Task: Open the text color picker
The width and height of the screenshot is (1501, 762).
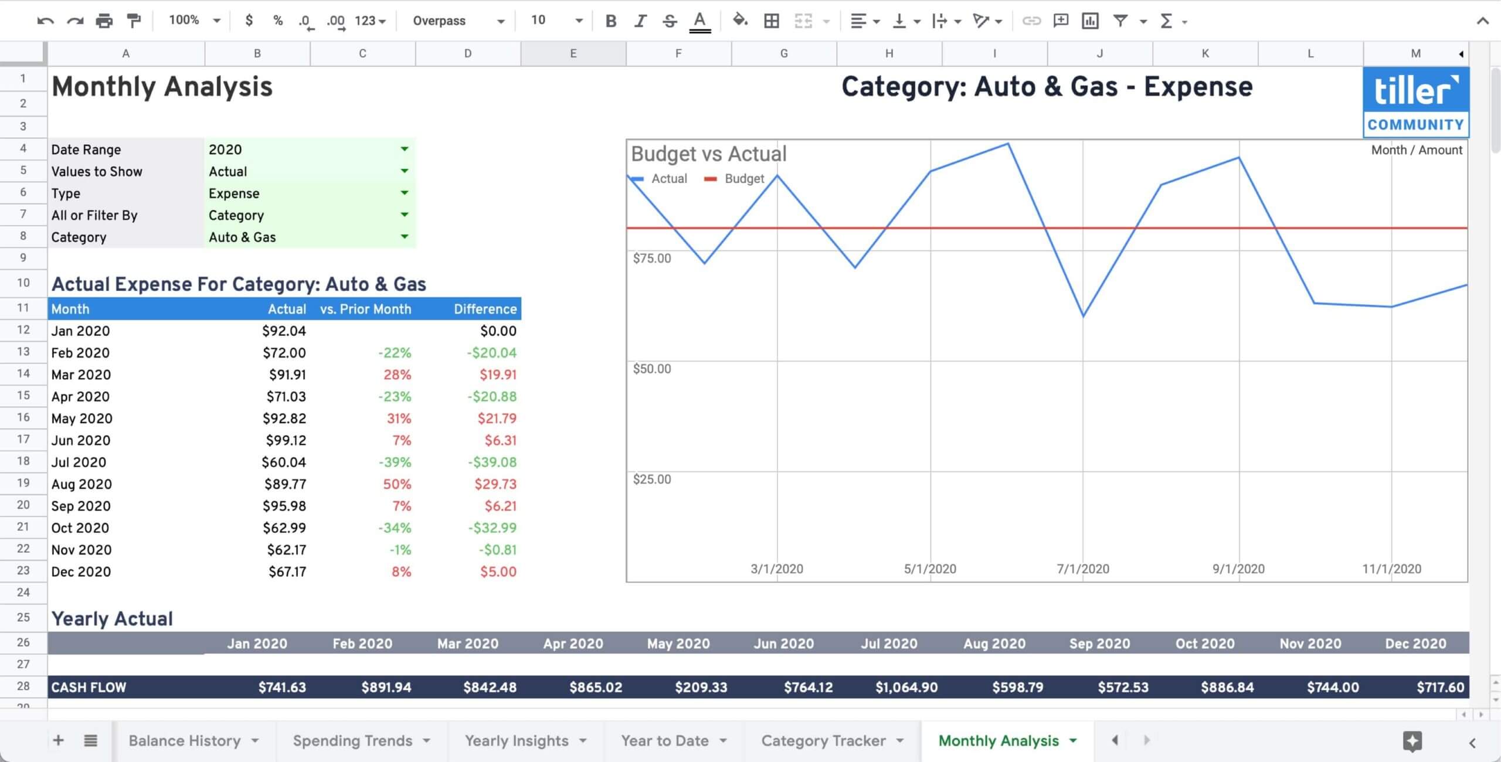Action: [699, 22]
